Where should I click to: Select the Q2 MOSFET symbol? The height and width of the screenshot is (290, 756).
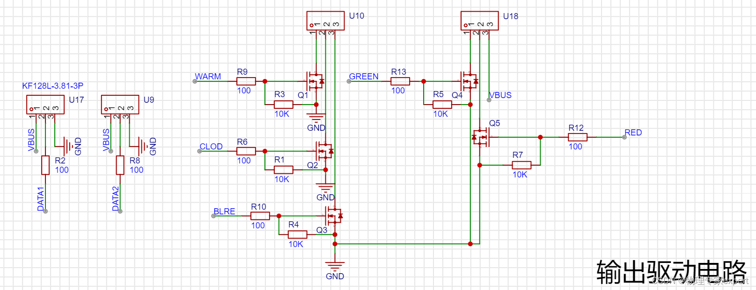pyautogui.click(x=325, y=151)
